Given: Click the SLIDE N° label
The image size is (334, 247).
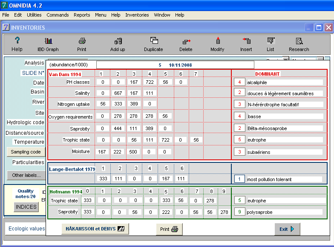Looking at the screenshot, I should coord(33,73).
